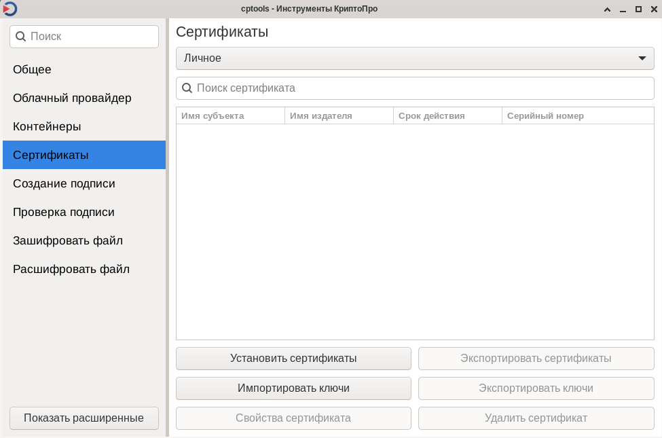The height and width of the screenshot is (438, 662).
Task: Click the magnifier icon in certificate search
Action: 187,88
